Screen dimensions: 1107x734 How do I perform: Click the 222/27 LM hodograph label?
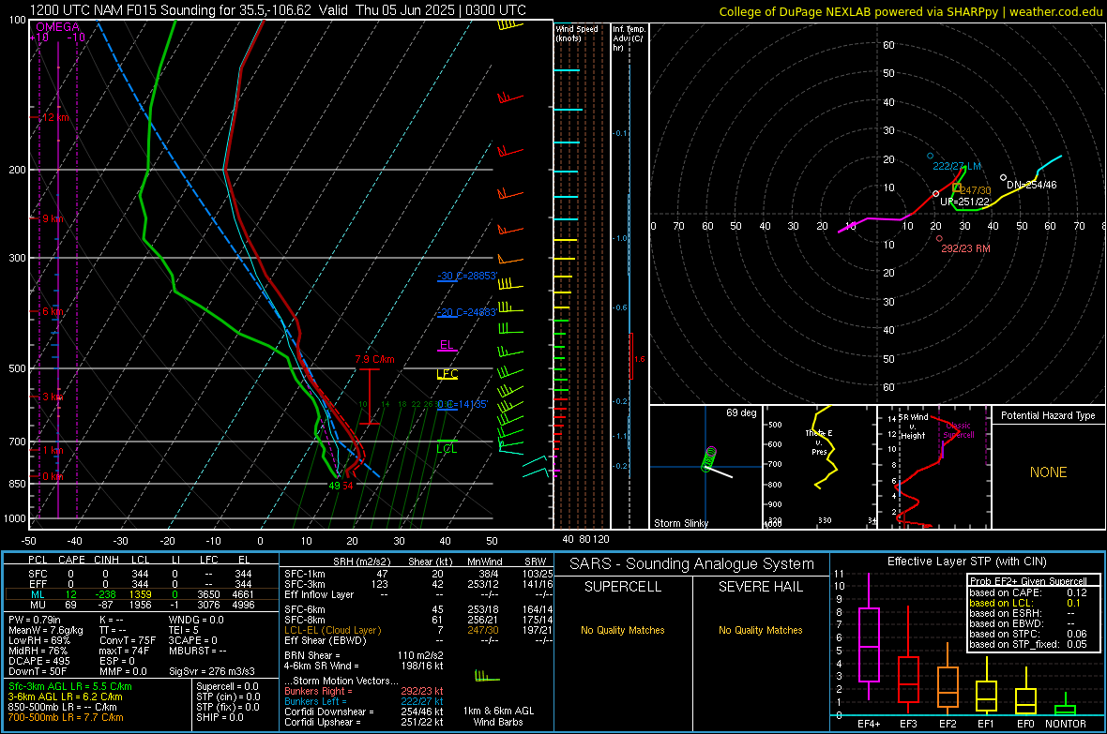(957, 166)
